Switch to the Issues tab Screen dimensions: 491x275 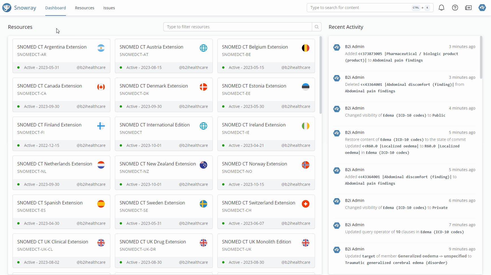pos(109,8)
